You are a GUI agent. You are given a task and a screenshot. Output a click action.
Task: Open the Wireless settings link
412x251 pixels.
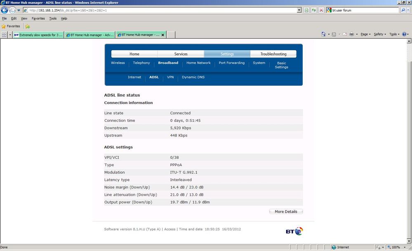[118, 63]
